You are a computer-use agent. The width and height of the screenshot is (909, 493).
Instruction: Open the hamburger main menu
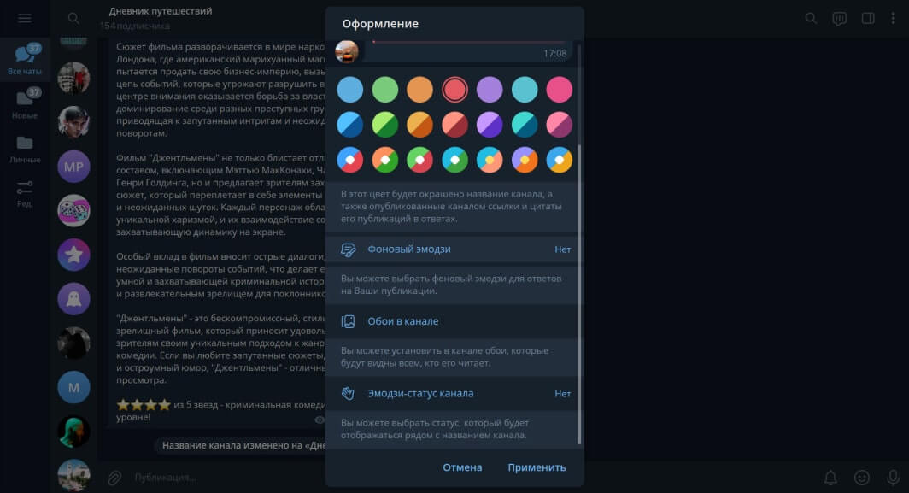(24, 19)
